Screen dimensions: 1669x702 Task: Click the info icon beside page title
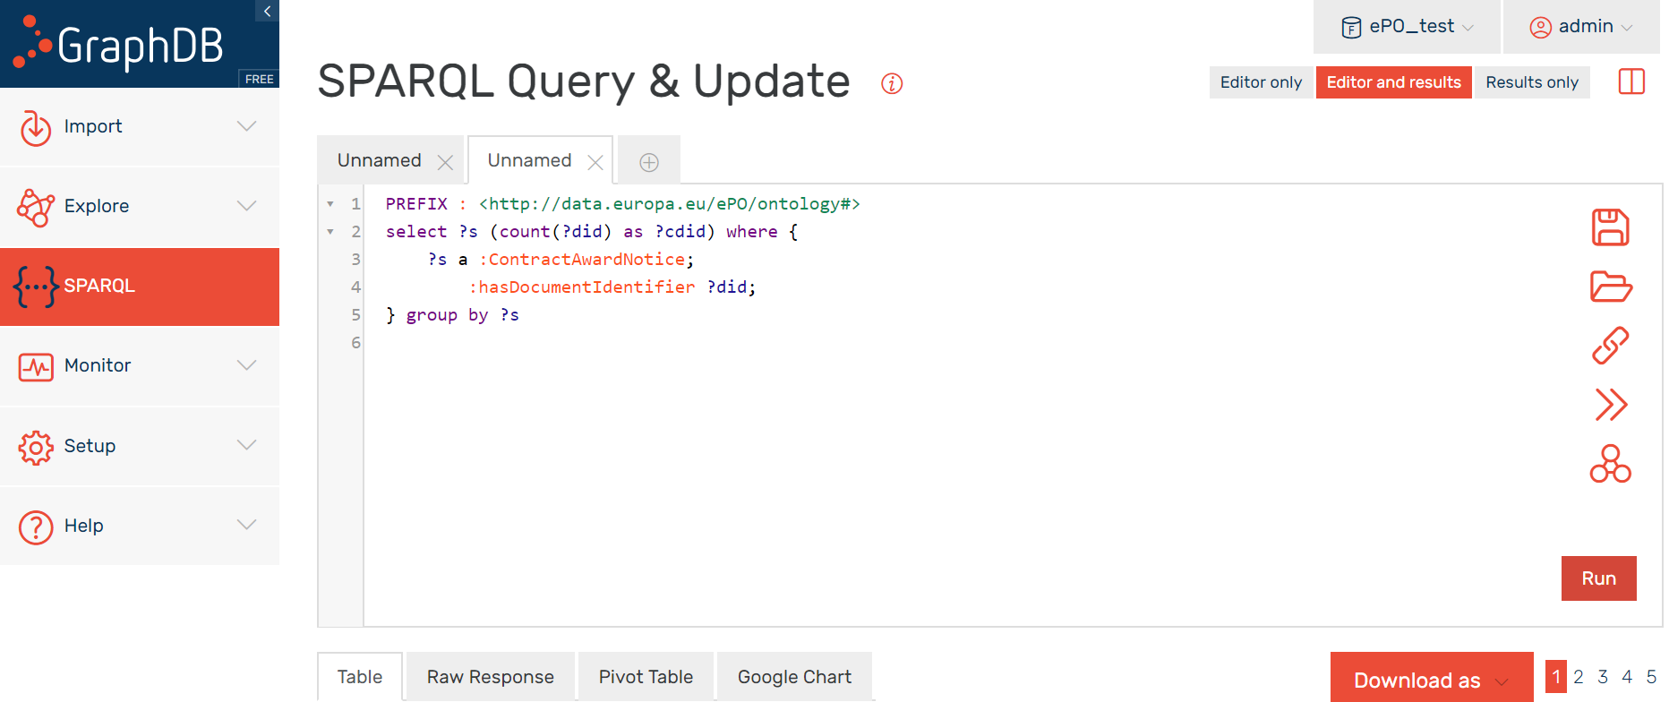(892, 83)
